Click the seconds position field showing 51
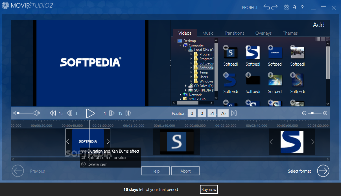 pyautogui.click(x=211, y=113)
